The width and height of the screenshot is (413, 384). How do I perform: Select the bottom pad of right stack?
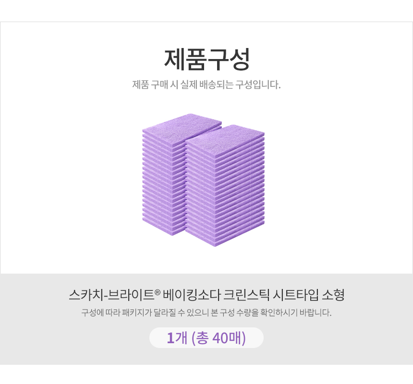click(x=225, y=237)
